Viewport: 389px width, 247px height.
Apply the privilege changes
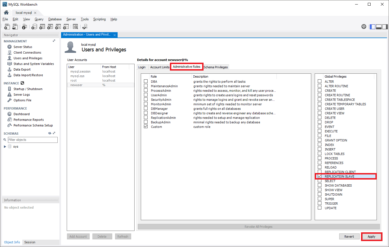coord(371,236)
